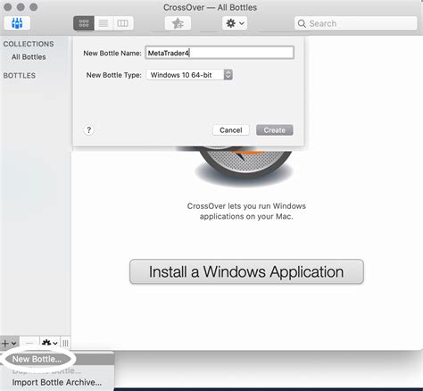Image resolution: width=423 pixels, height=391 pixels.
Task: Click the star favorites toolbar button
Action: (x=178, y=23)
